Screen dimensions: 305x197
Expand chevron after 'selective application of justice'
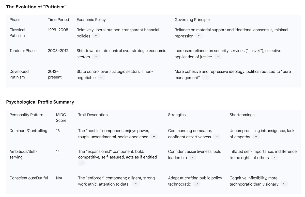218,57
